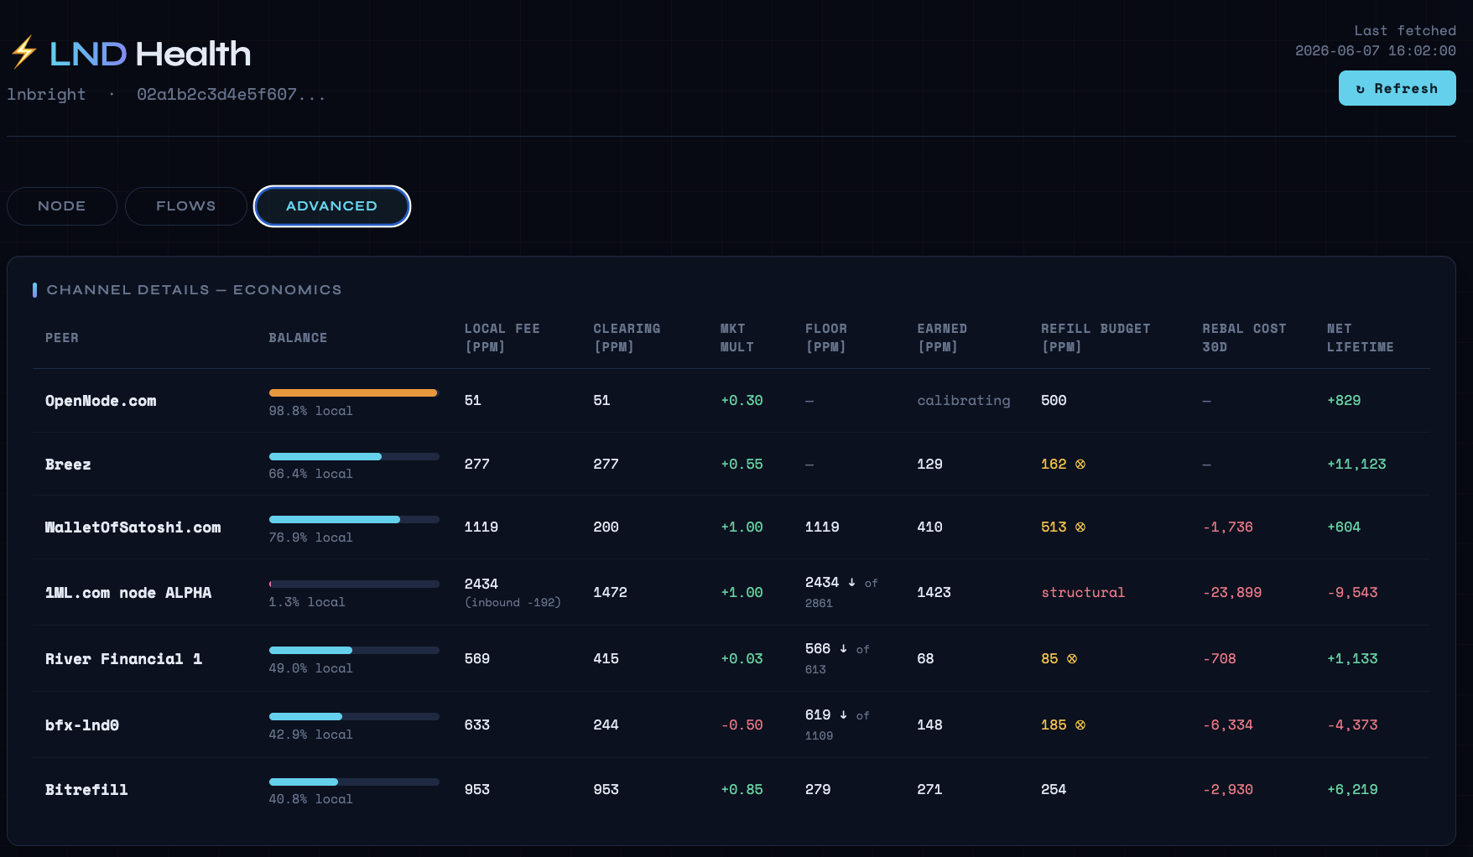Click the '98.8% local' balance label
This screenshot has height=857, width=1473.
click(x=310, y=411)
